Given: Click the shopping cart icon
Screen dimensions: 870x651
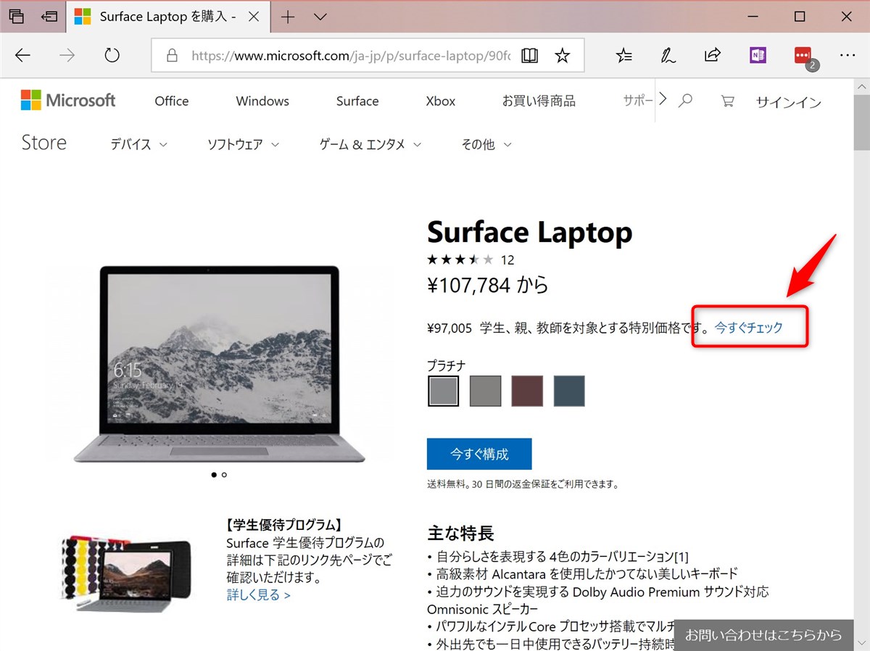Looking at the screenshot, I should click(726, 101).
